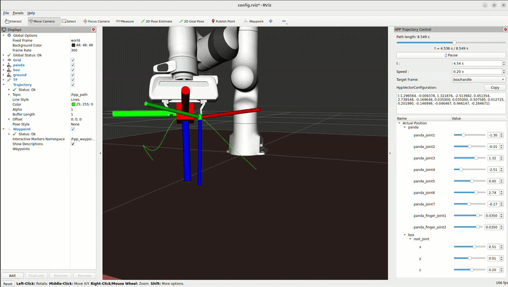Click the Global Options gear icon

pyautogui.click(x=9, y=36)
